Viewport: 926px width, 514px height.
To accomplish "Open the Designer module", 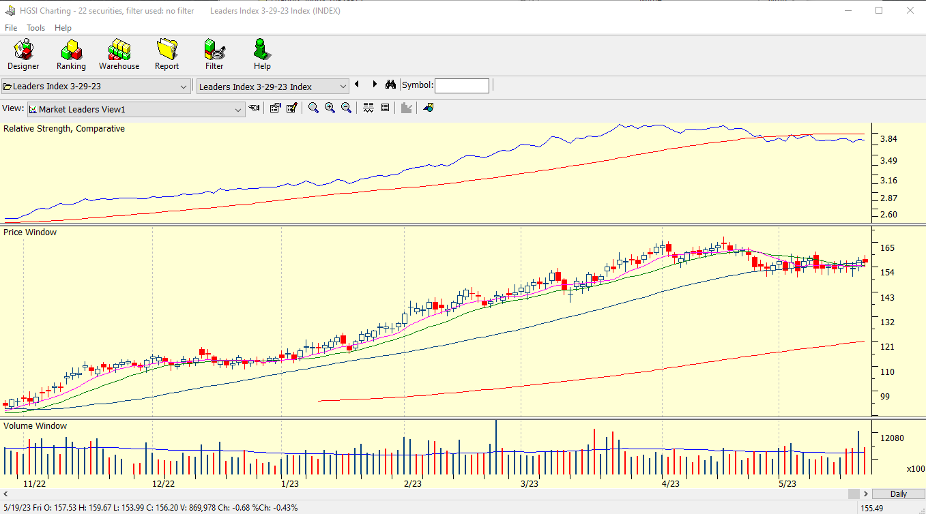I will point(23,55).
